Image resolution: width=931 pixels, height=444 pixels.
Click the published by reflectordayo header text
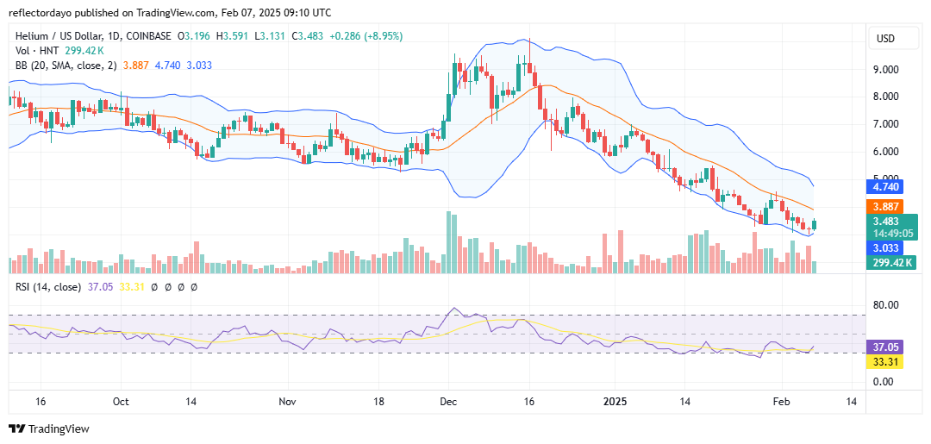[169, 12]
